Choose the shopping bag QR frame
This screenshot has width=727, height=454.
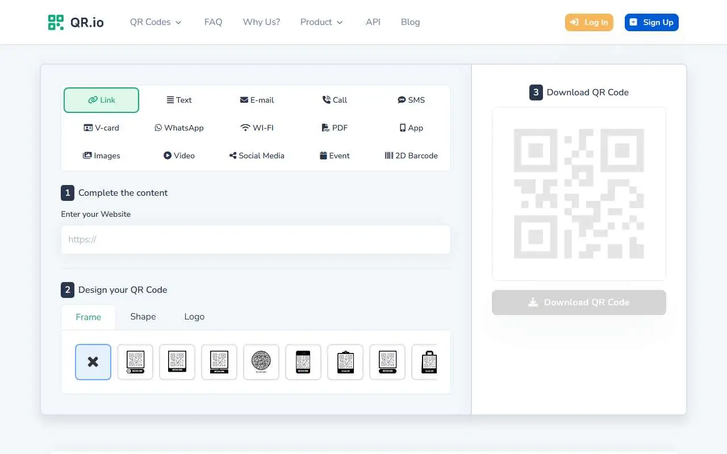(425, 362)
